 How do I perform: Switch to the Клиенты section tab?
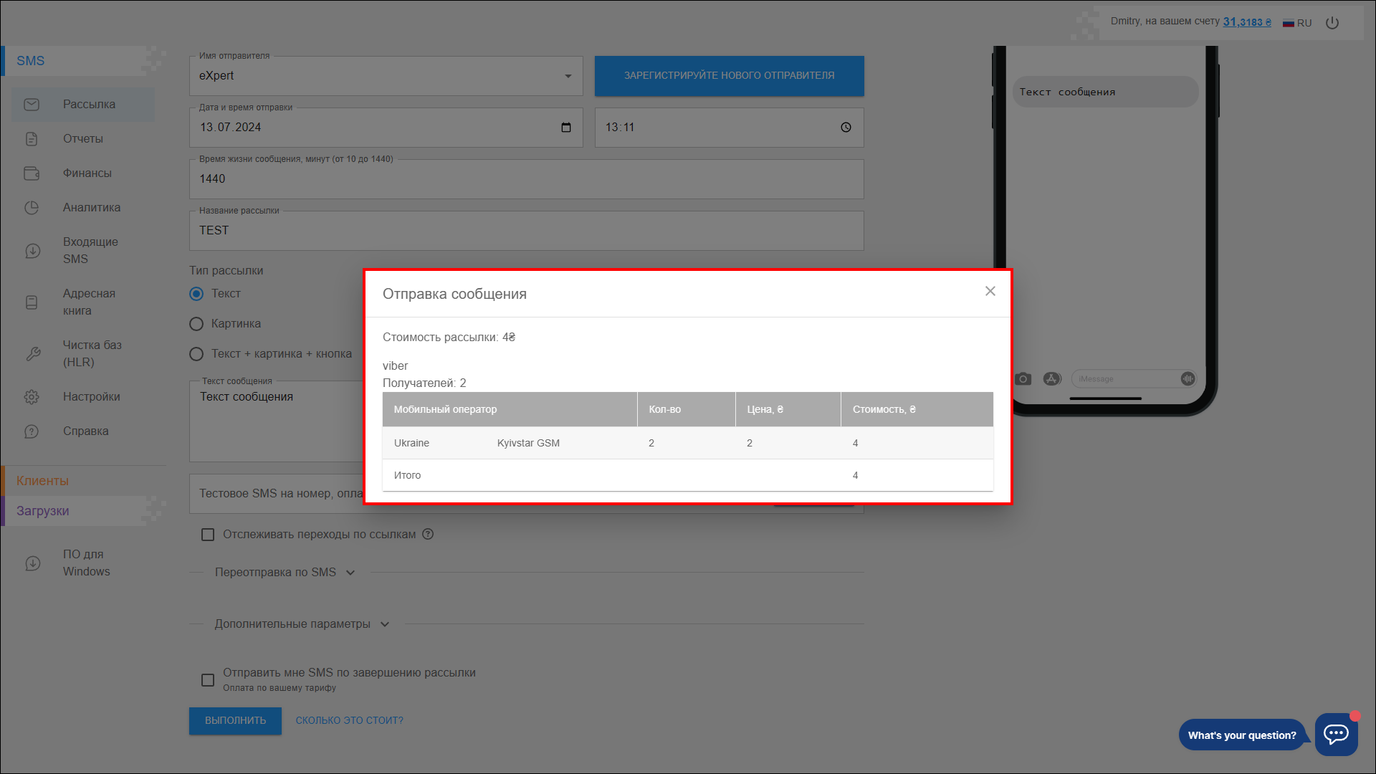(x=43, y=481)
